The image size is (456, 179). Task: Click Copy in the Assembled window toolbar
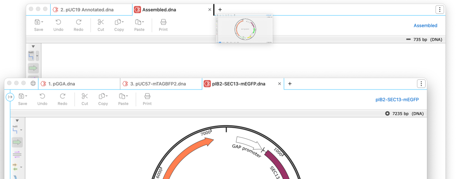(119, 25)
